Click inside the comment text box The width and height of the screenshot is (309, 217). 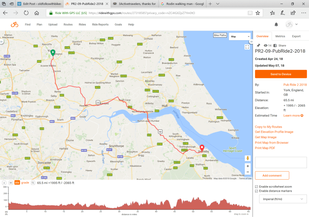(x=281, y=162)
